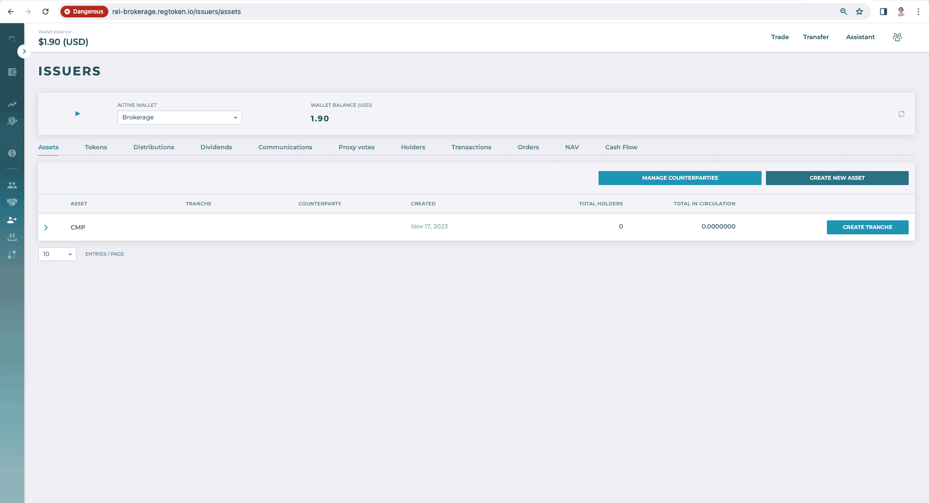929x503 pixels.
Task: Switch to the Proxy votes tab
Action: 357,147
